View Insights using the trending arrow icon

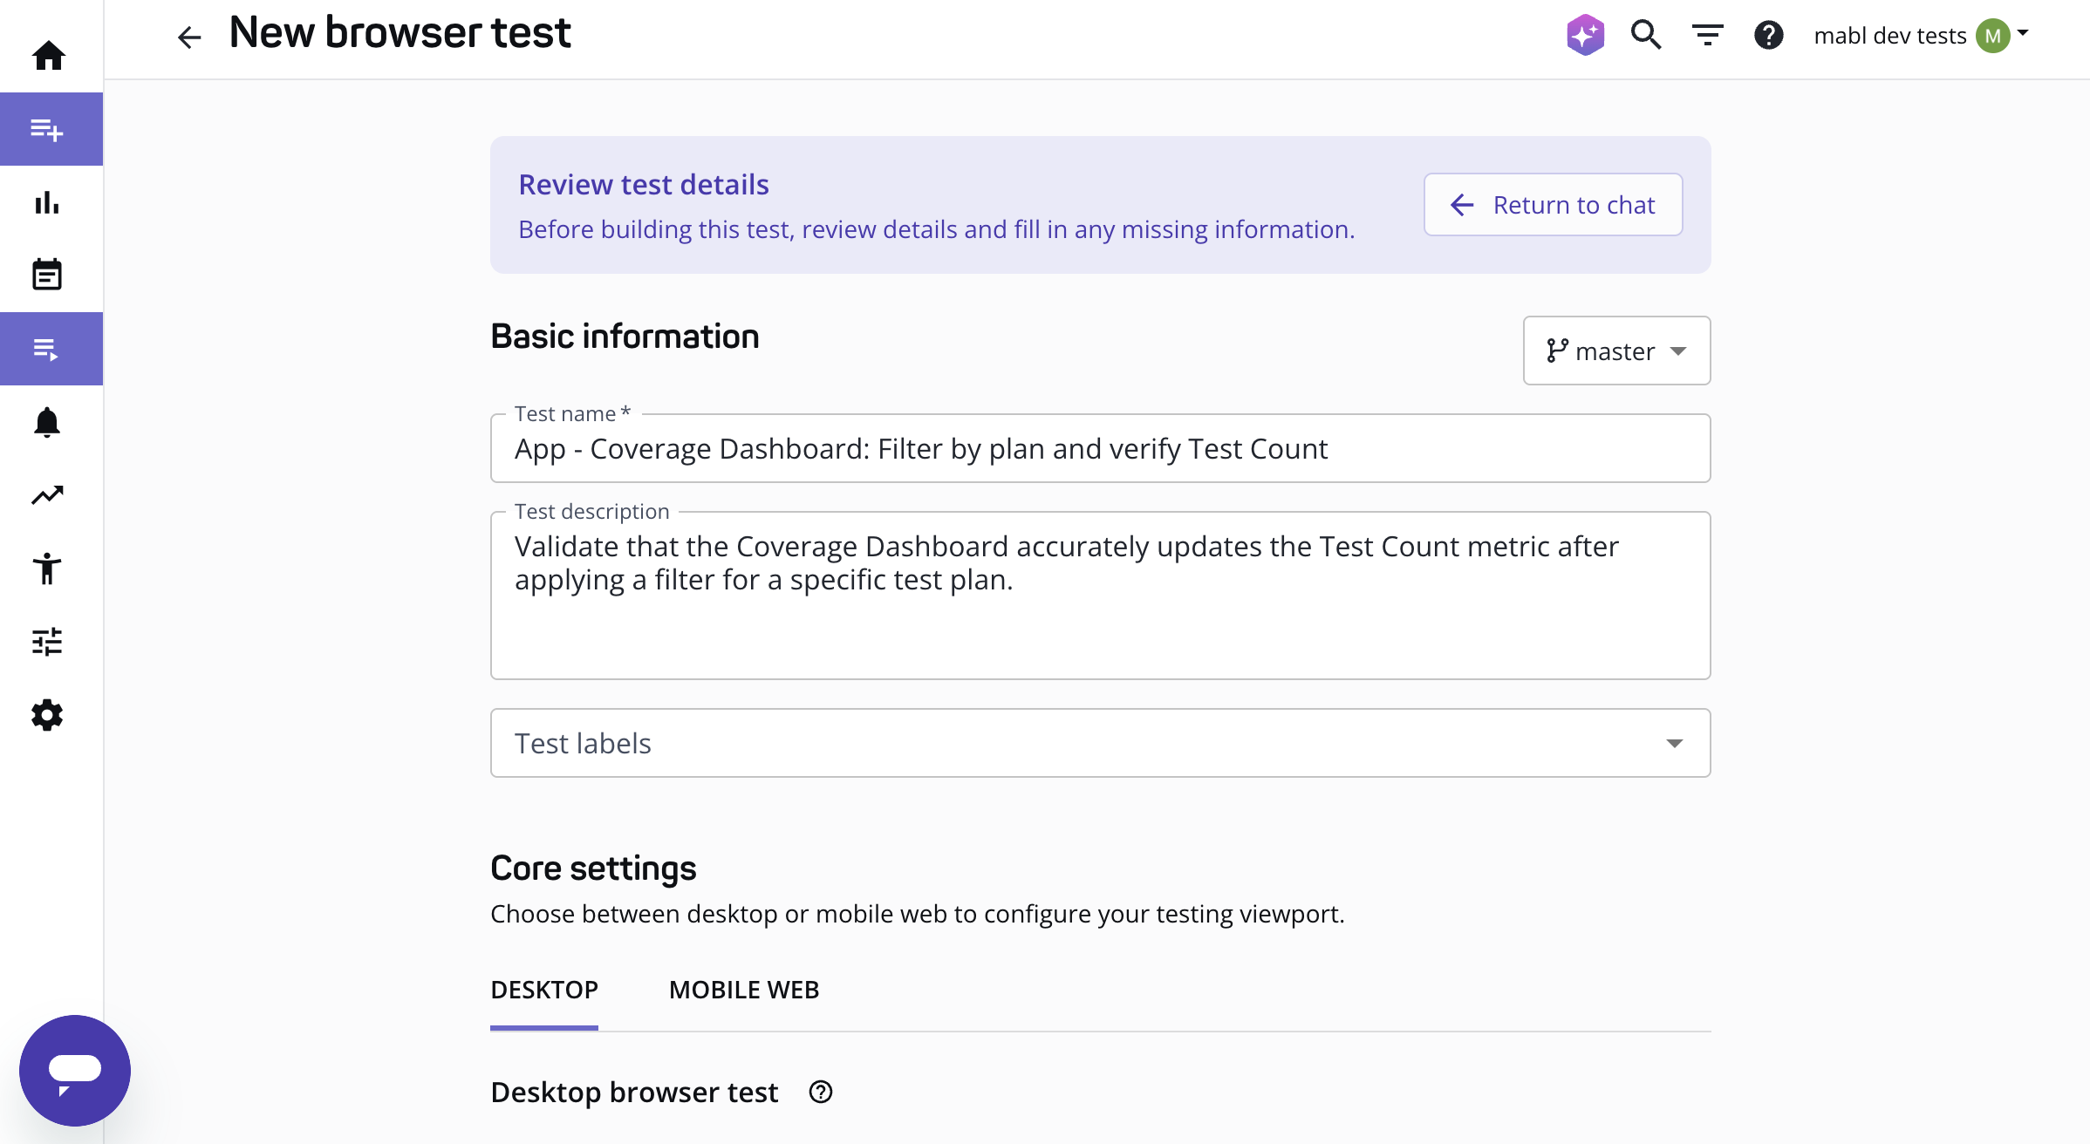pos(47,494)
